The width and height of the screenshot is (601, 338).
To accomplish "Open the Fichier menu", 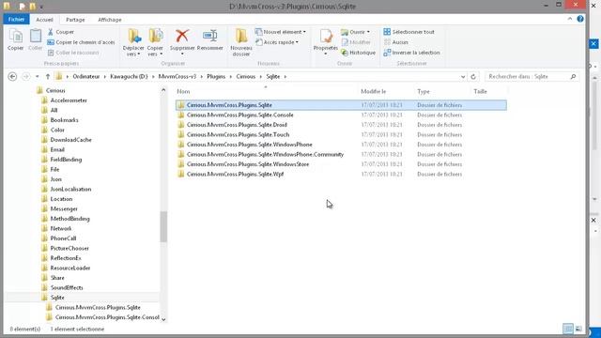I will click(17, 19).
